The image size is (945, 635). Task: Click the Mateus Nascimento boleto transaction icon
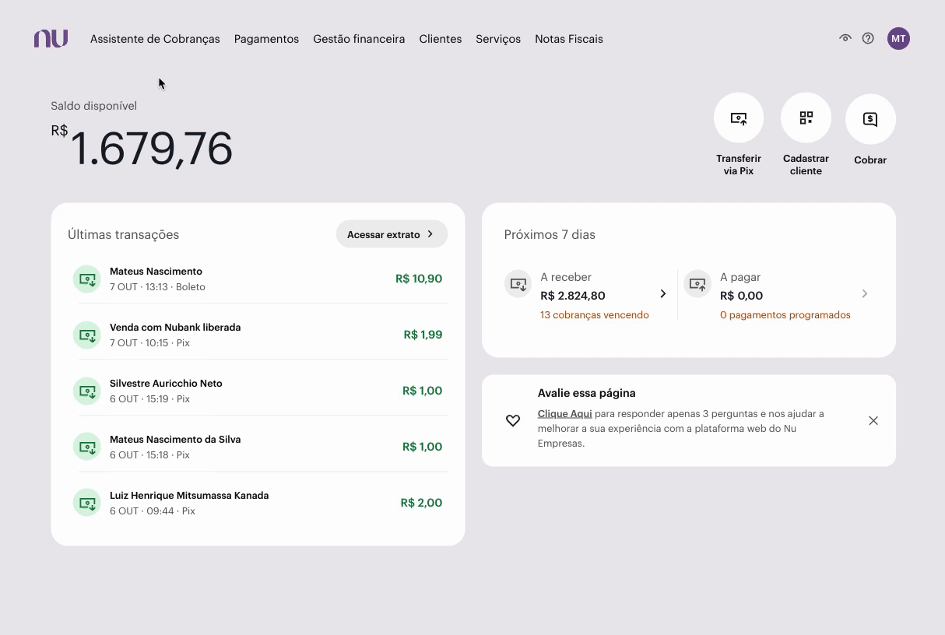click(x=87, y=279)
